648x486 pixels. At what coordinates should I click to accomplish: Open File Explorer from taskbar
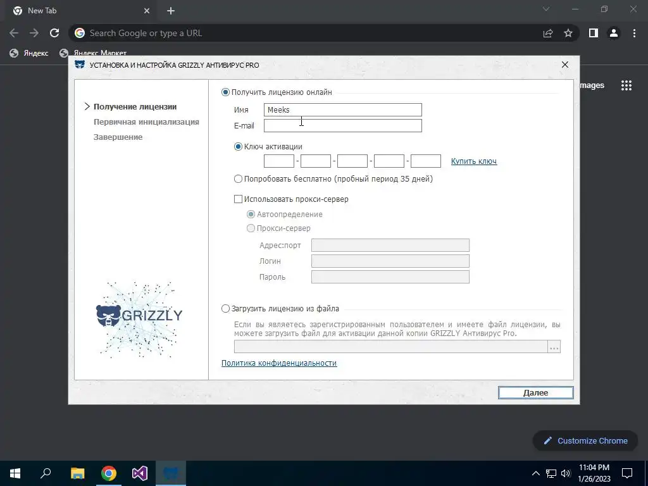(77, 473)
